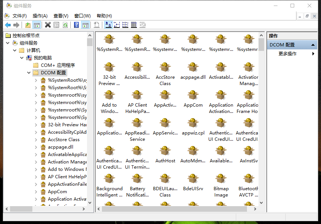
Task: Click the 更多操作 action link
Action: click(x=288, y=54)
